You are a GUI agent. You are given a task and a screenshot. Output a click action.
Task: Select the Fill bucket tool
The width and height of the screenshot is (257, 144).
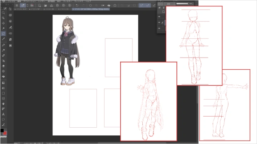(3, 76)
